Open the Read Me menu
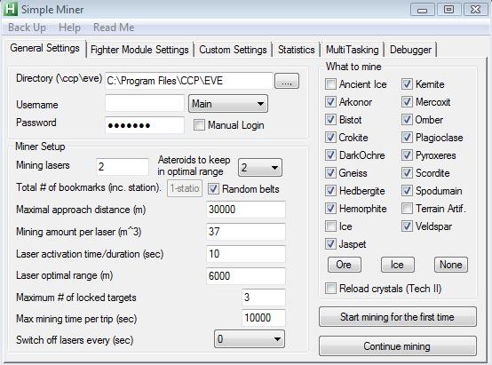This screenshot has width=492, height=365. 114,28
